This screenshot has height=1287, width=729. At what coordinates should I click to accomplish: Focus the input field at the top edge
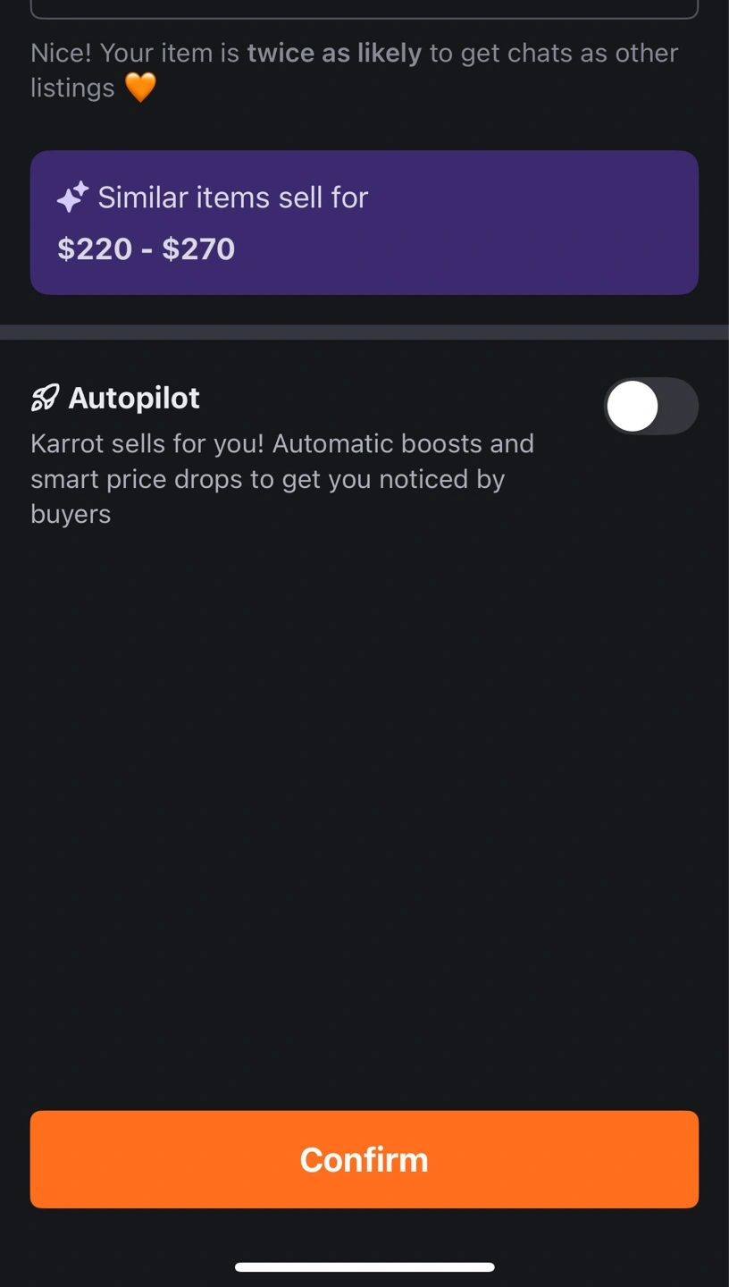click(364, 9)
